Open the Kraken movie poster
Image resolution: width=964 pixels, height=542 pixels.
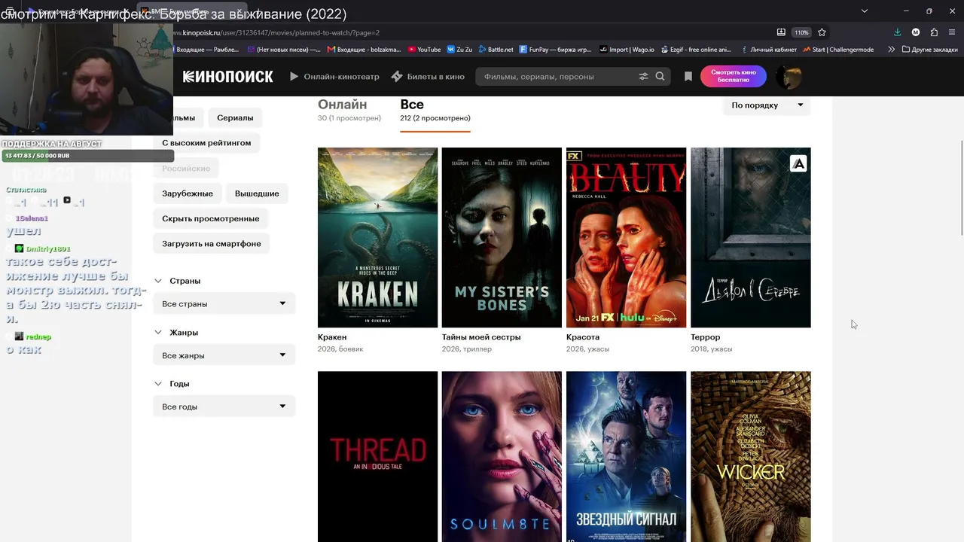pyautogui.click(x=377, y=237)
